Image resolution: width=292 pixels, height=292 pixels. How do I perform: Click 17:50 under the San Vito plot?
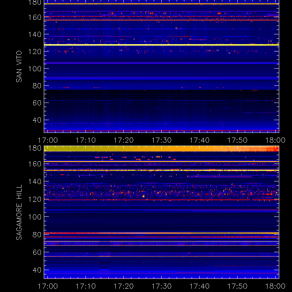tap(238, 140)
